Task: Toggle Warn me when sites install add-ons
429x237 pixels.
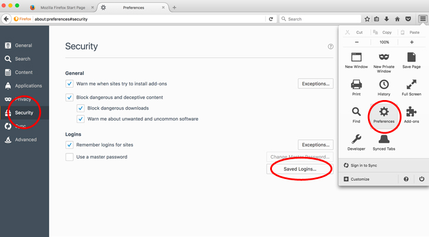Action: click(70, 84)
